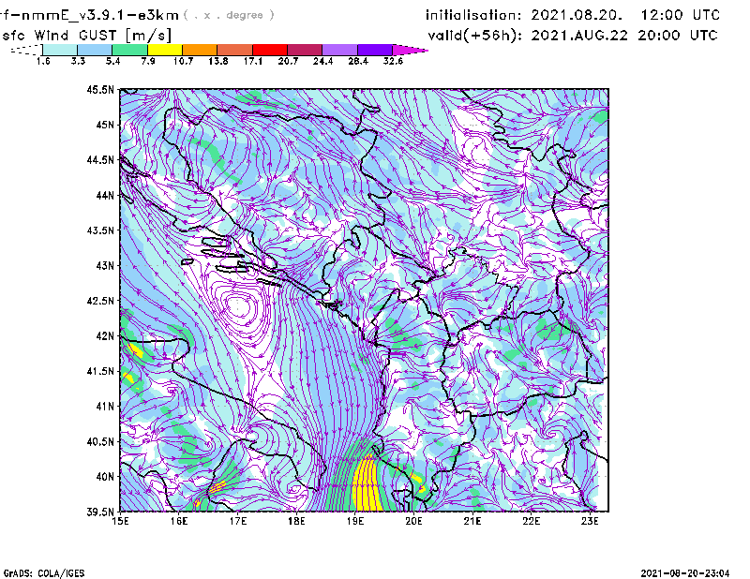Click the 43N latitude label
This screenshot has height=579, width=750.
coord(105,265)
